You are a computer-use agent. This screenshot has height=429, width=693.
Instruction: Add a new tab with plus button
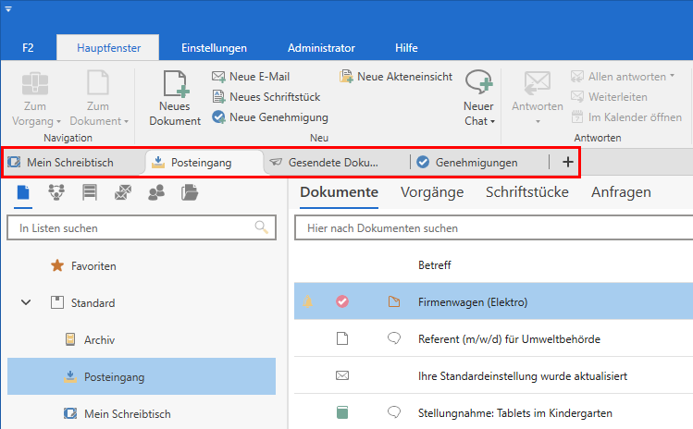567,163
